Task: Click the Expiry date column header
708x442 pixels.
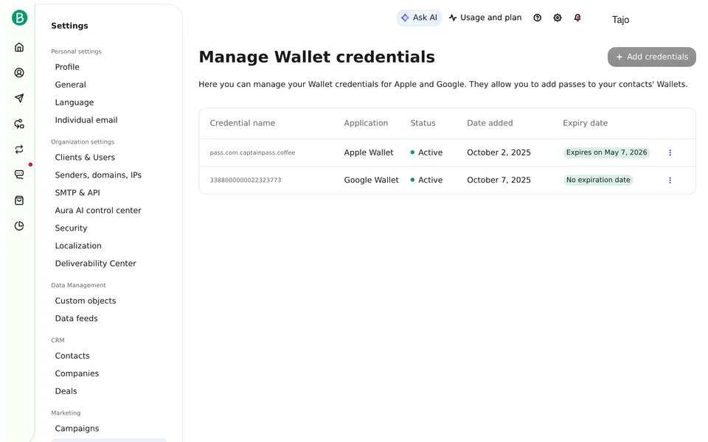Action: coord(585,123)
